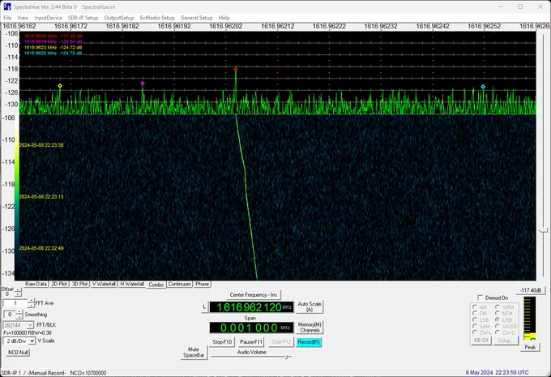The width and height of the screenshot is (551, 377).
Task: Click the Auto Scale button
Action: [310, 306]
